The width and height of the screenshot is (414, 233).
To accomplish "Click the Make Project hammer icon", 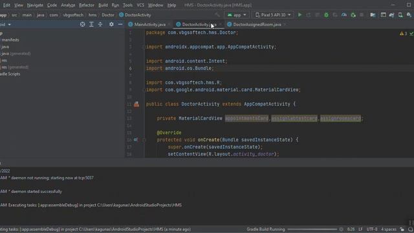I will 217,15.
